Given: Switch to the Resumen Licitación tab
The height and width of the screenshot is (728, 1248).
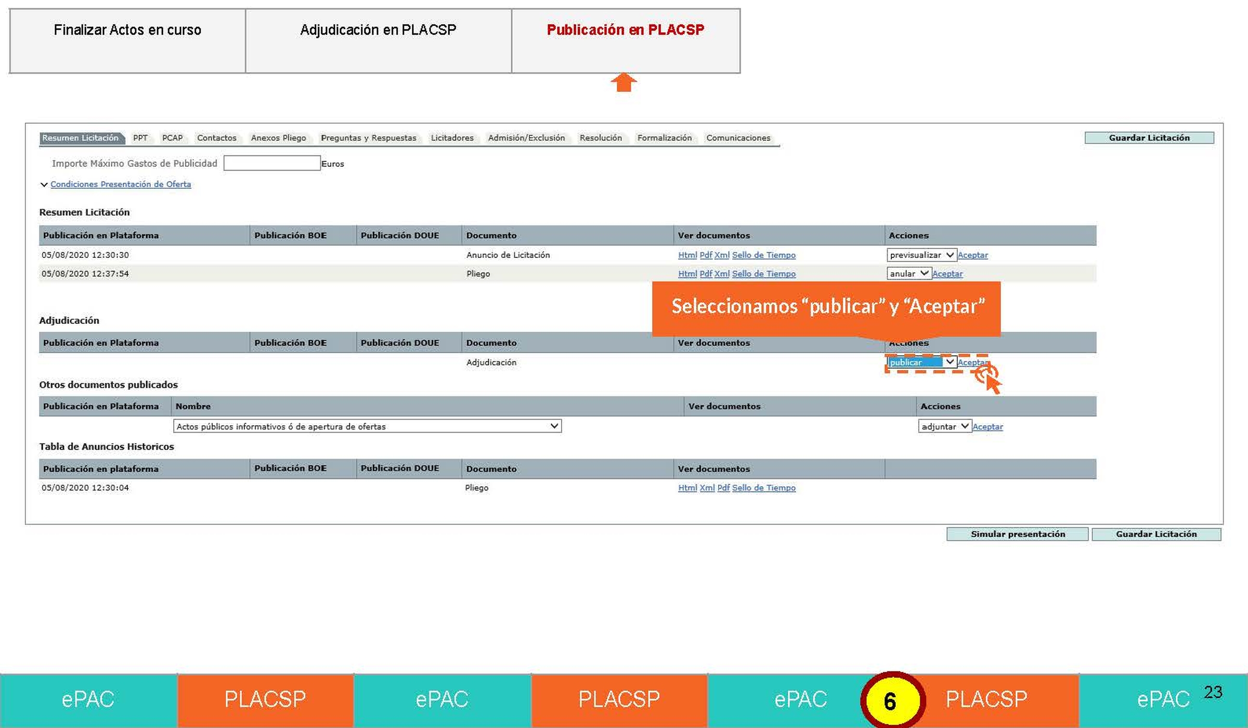Looking at the screenshot, I should pos(82,138).
